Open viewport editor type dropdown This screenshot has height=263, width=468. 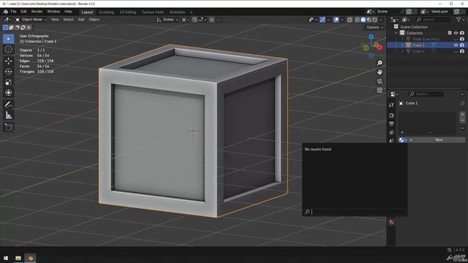(8, 20)
